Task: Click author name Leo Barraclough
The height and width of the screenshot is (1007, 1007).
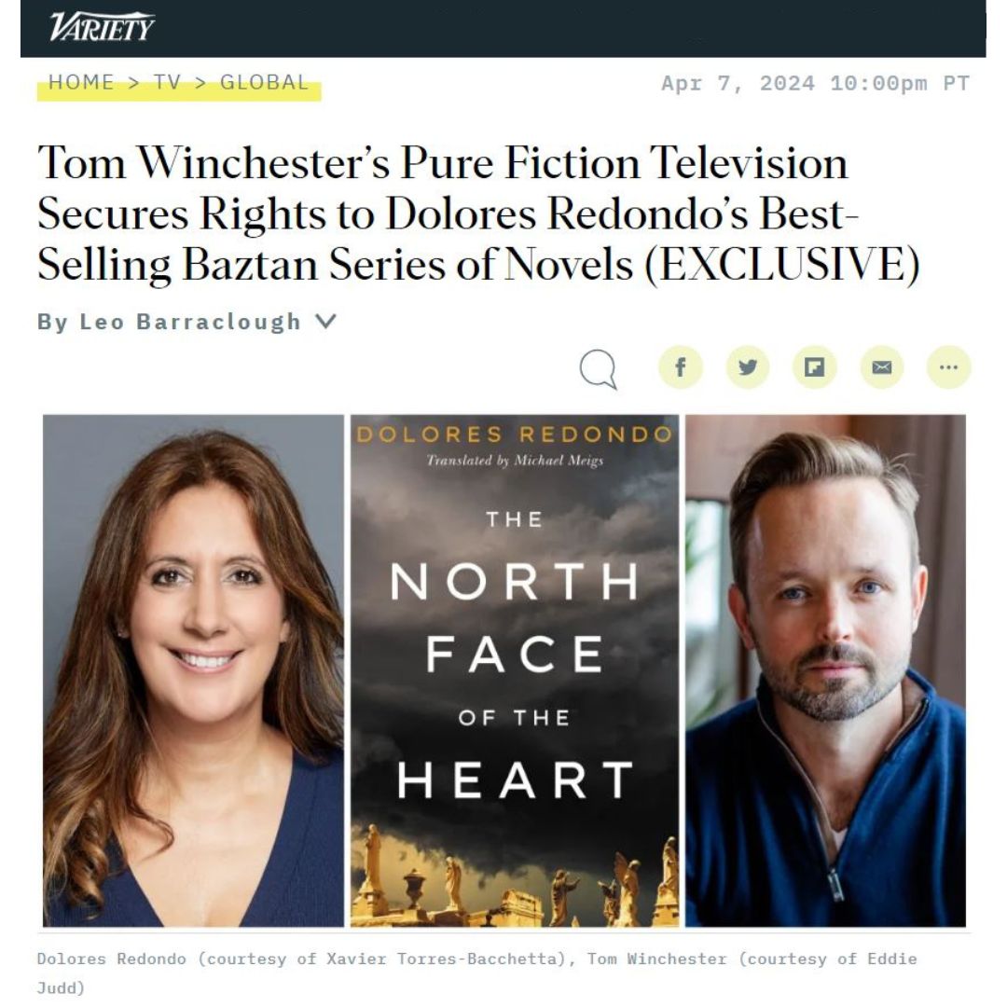Action: 190,322
